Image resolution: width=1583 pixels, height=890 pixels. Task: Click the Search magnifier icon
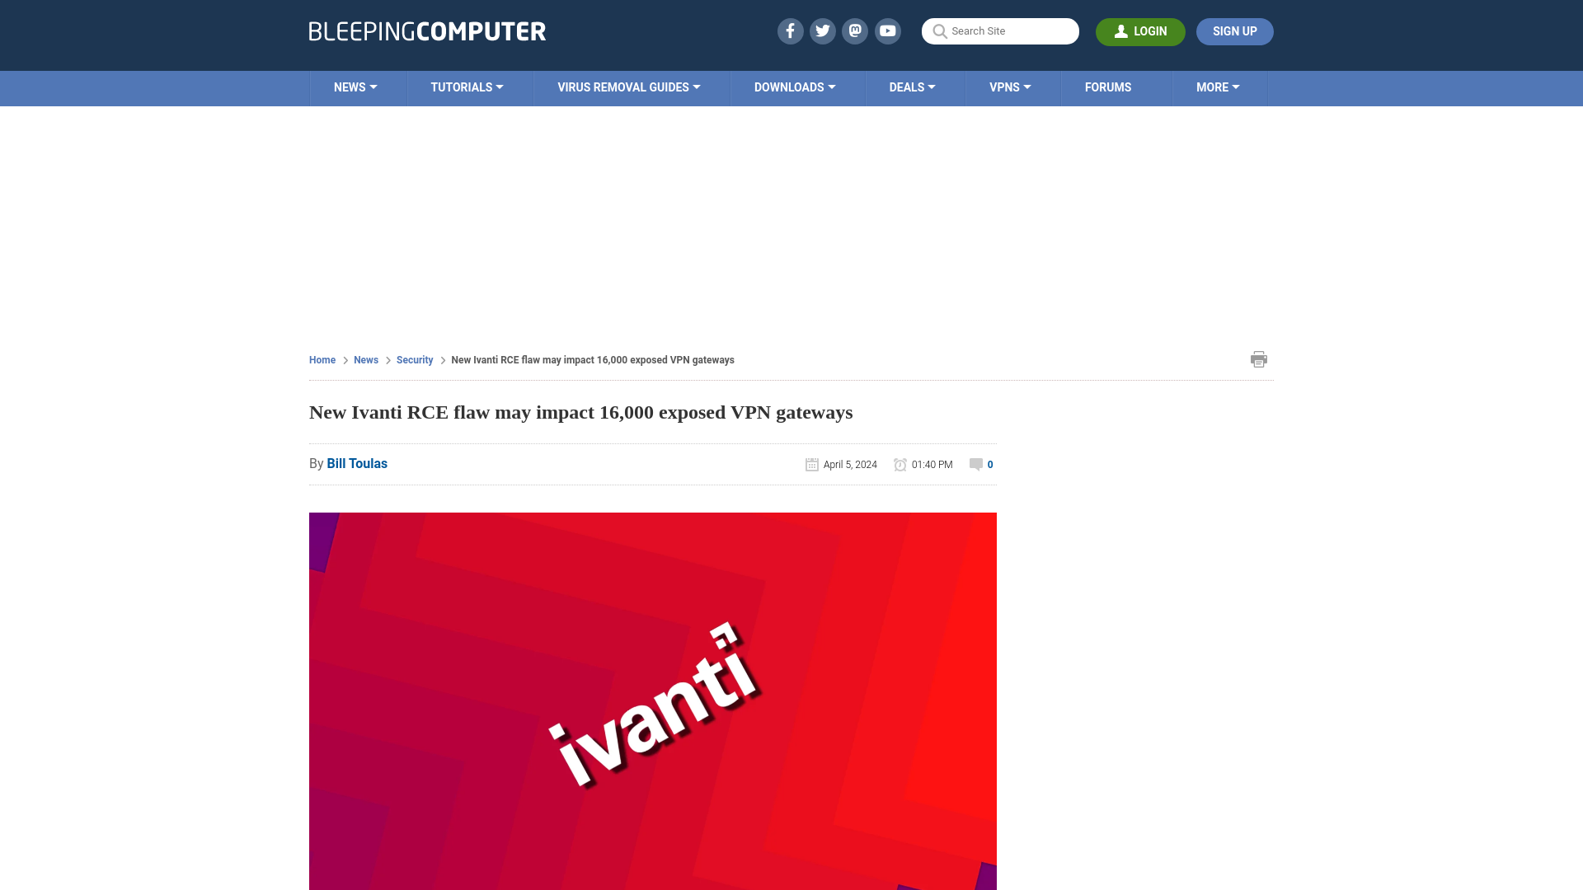click(x=939, y=31)
